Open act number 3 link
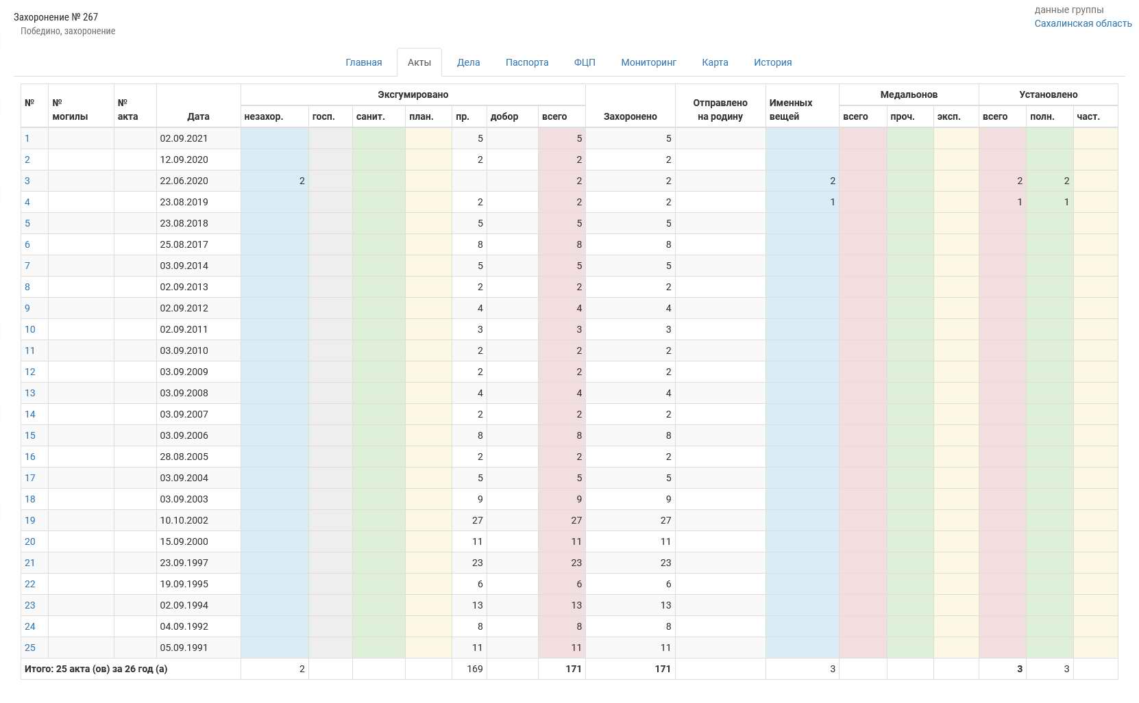1139x703 pixels. click(x=27, y=181)
